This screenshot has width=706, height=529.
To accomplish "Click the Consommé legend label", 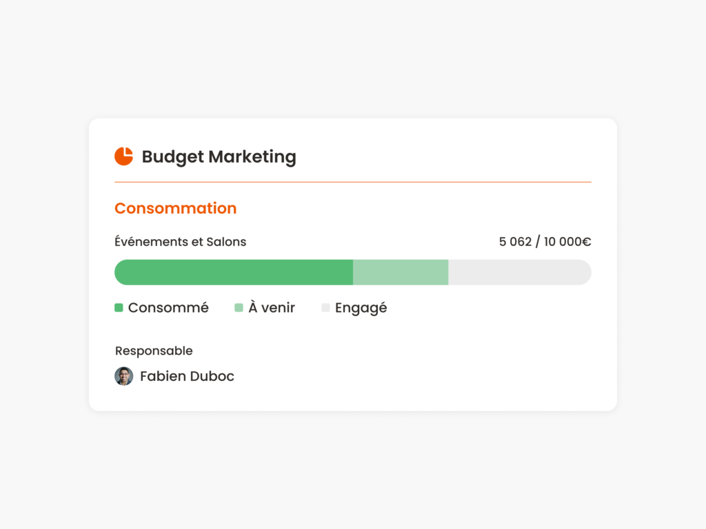I will point(168,308).
